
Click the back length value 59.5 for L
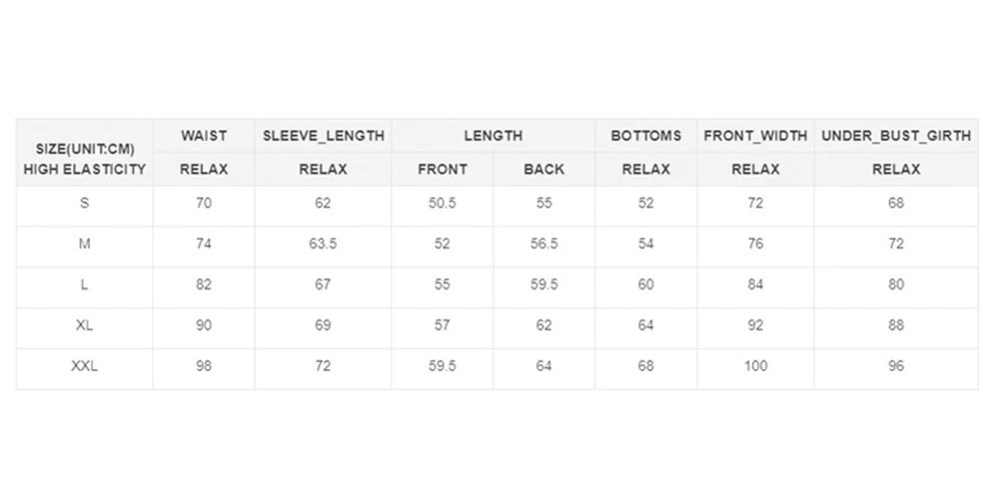pyautogui.click(x=543, y=285)
